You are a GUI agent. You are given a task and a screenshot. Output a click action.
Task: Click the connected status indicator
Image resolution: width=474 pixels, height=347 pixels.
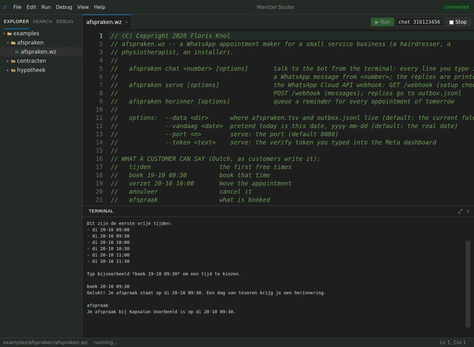[457, 7]
